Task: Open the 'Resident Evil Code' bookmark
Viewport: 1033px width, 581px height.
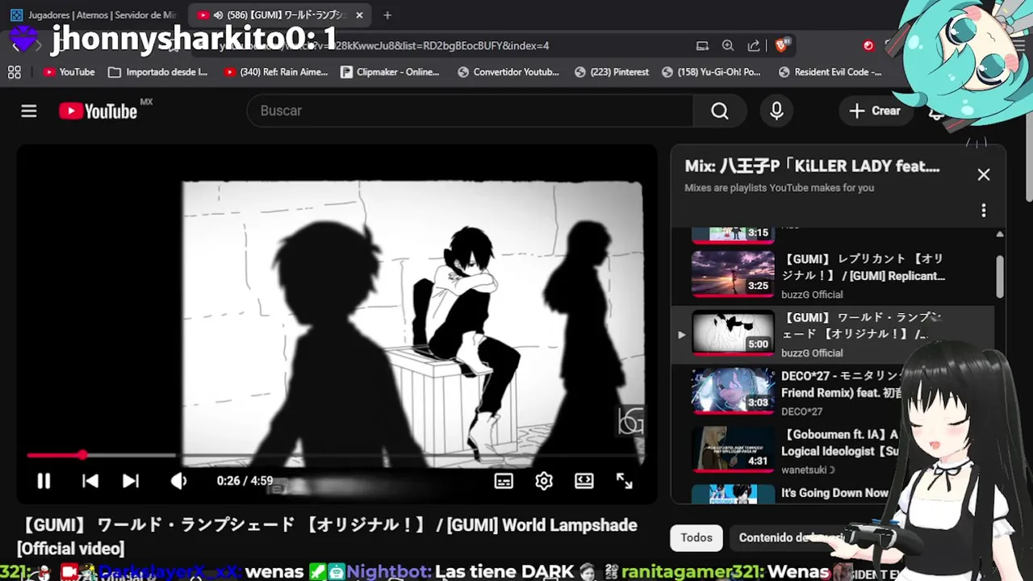Action: click(x=830, y=72)
